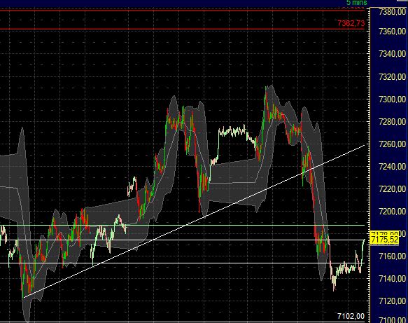Select the light green horizontal level line

[x=182, y=226]
